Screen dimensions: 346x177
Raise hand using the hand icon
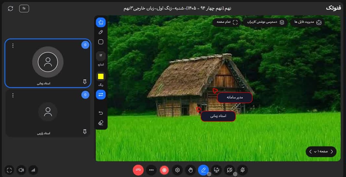click(191, 170)
